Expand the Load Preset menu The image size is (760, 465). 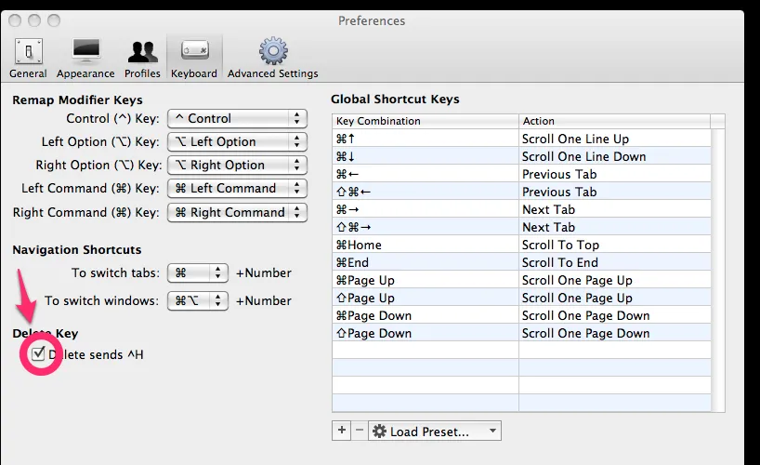(435, 432)
